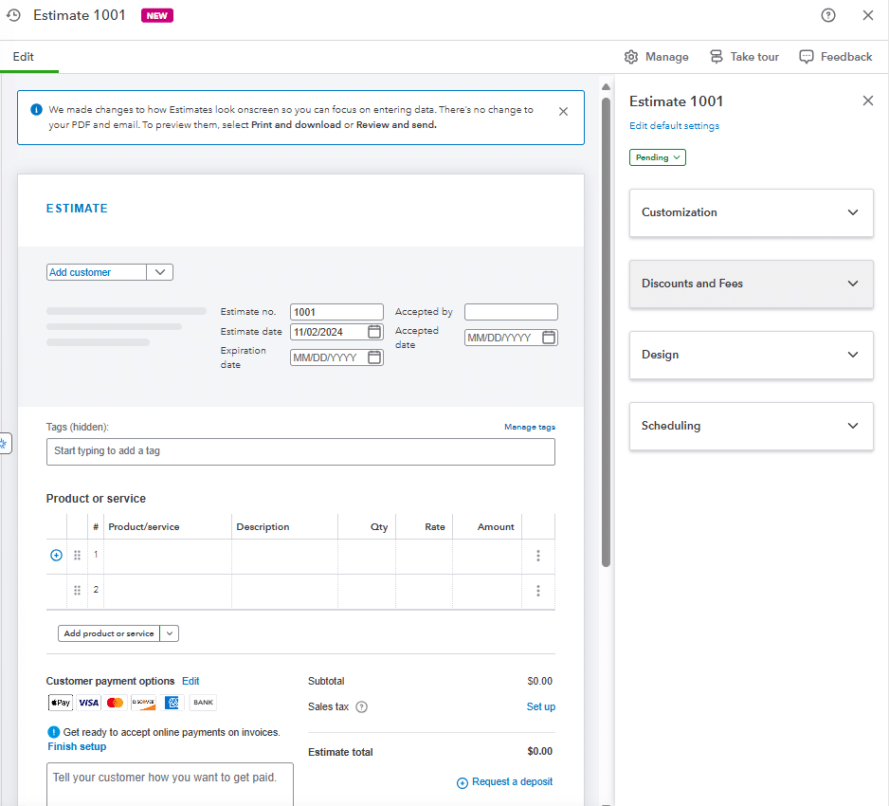
Task: Click the Manage gear icon
Action: point(631,57)
